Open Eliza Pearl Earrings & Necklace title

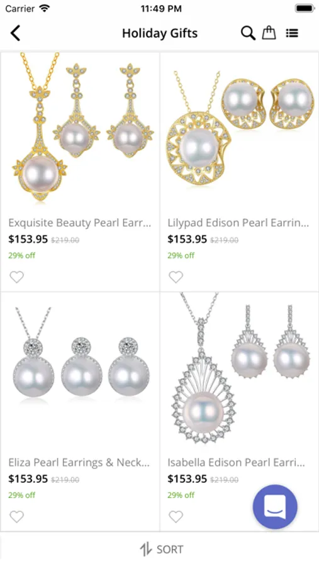point(79,462)
